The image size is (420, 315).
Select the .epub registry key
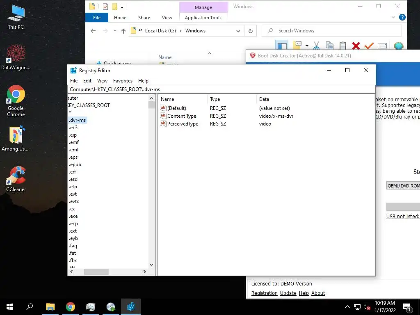75,164
